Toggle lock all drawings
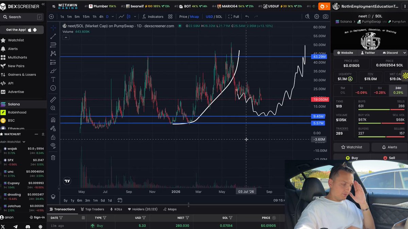The height and width of the screenshot is (229, 408). (x=53, y=137)
